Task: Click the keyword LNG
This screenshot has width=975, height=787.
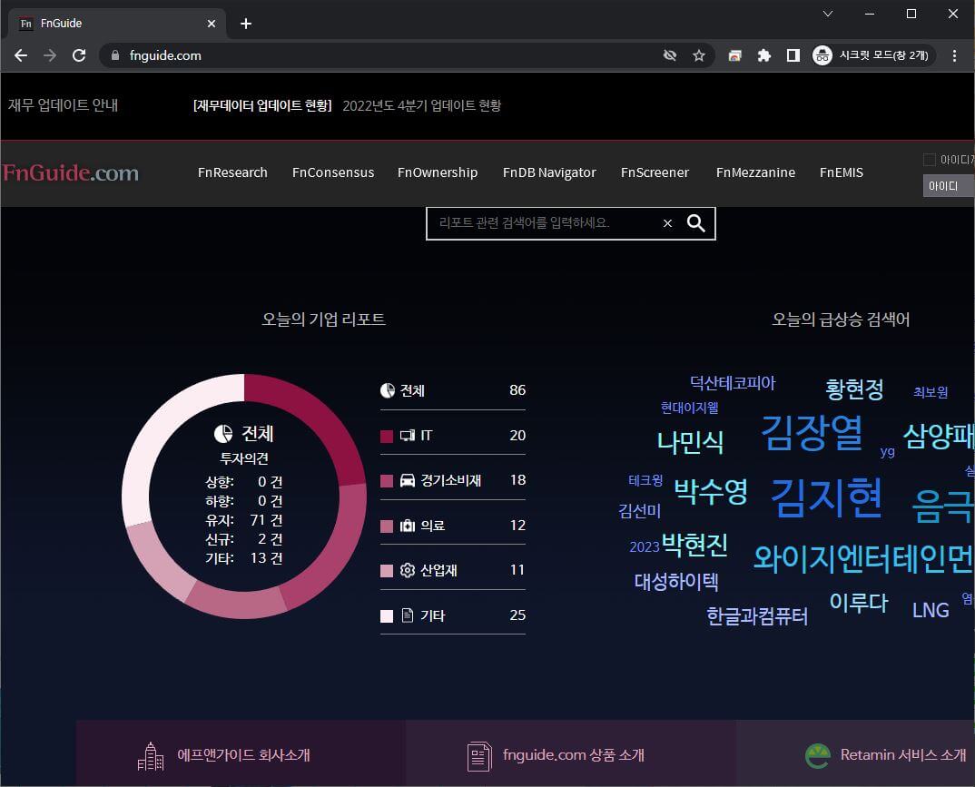Action: coord(931,610)
